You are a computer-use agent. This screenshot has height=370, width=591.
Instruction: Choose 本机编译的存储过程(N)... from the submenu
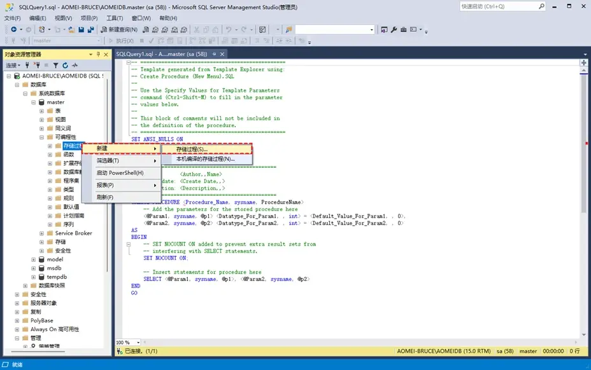[207, 159]
